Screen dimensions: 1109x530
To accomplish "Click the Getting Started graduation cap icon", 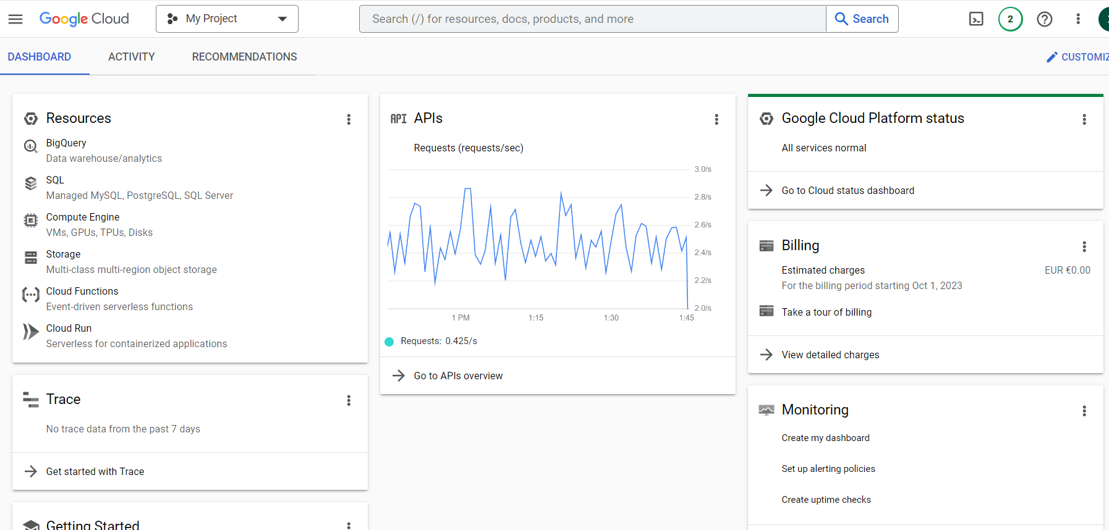I will pyautogui.click(x=30, y=526).
